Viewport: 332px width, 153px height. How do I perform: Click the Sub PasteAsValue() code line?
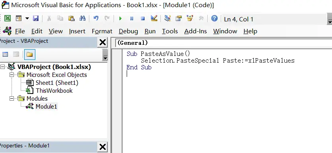[x=158, y=54]
